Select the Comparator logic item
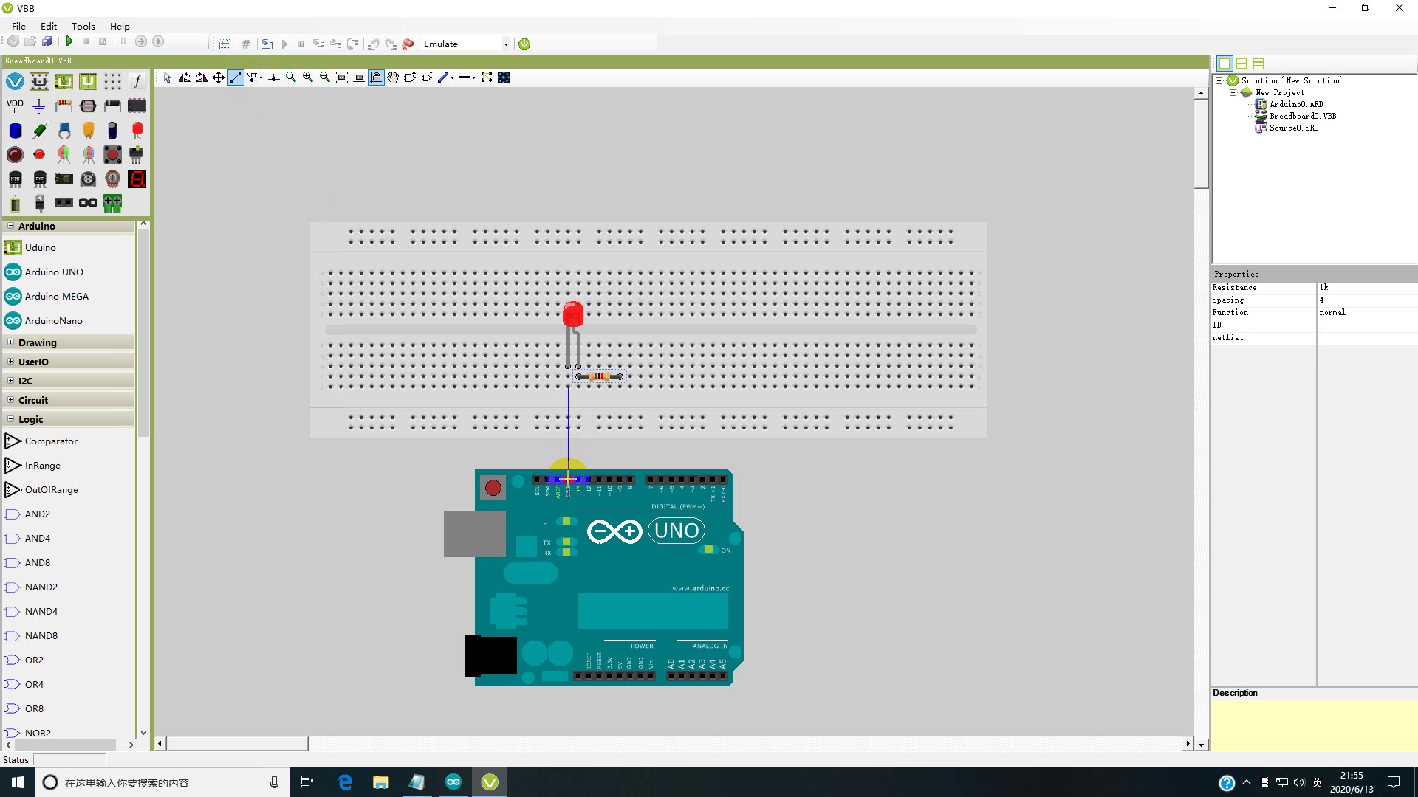Screen dimensions: 1418x797 [x=51, y=441]
